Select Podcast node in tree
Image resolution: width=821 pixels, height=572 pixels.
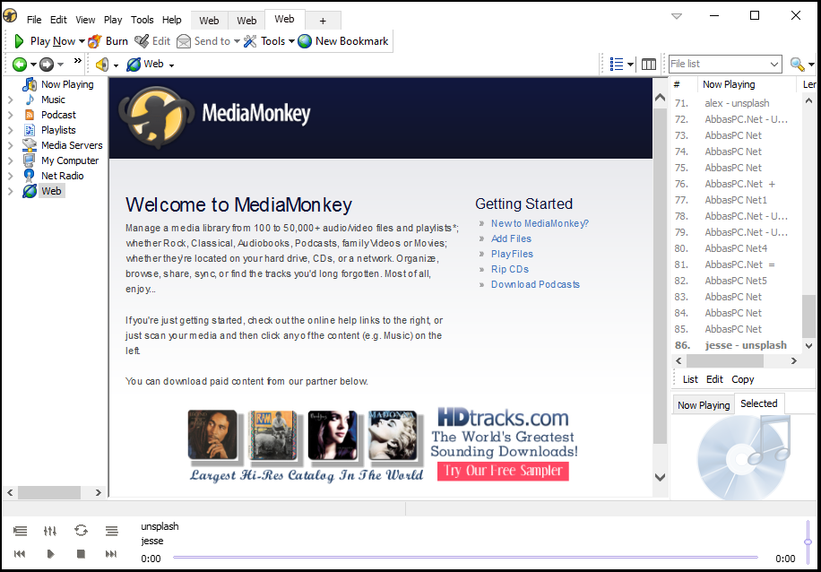(x=58, y=115)
